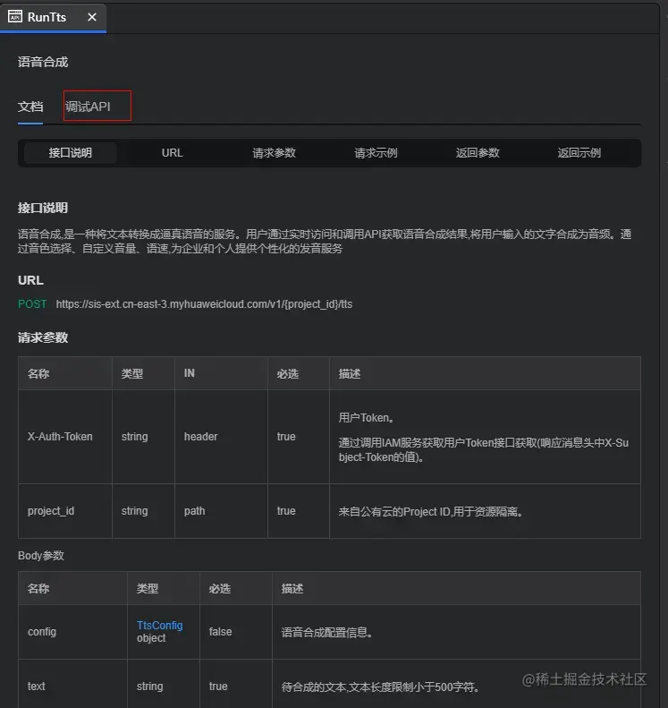Image resolution: width=668 pixels, height=708 pixels.
Task: Click the 请求参数 section heading
Action: (43, 337)
